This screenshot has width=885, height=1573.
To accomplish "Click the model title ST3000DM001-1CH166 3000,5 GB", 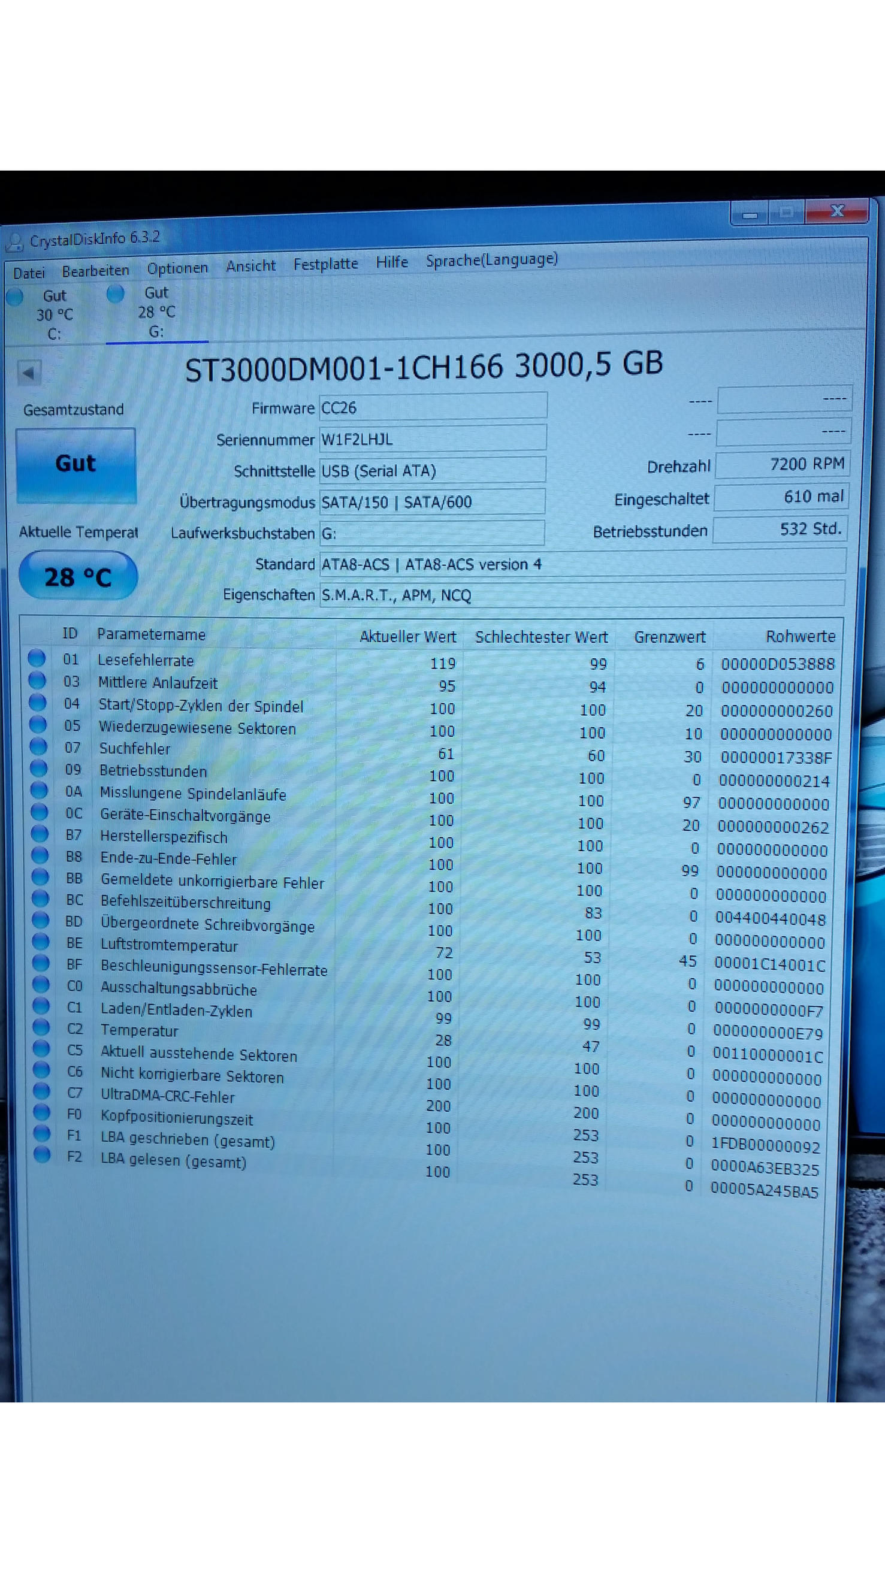I will 424,367.
